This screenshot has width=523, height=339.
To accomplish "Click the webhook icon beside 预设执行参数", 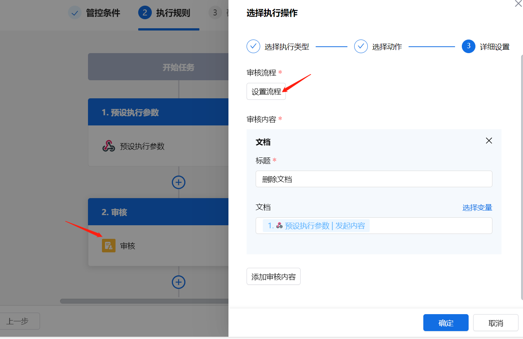I will coord(109,146).
